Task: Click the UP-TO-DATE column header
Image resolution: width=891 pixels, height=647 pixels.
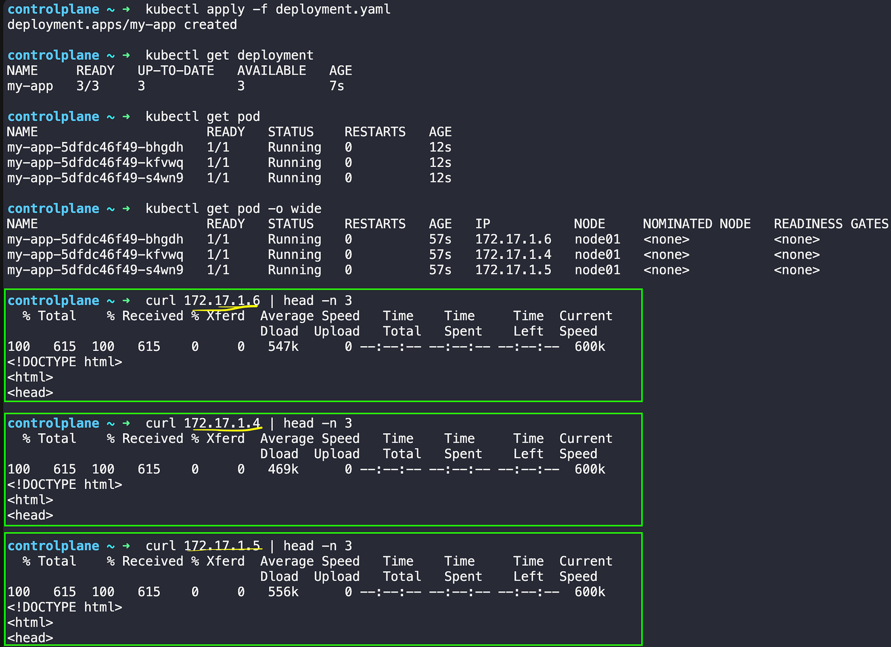Action: coord(175,71)
